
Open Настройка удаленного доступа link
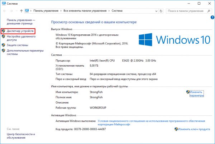click(21, 38)
